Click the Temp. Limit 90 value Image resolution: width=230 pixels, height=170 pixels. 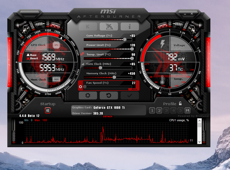click(x=133, y=55)
